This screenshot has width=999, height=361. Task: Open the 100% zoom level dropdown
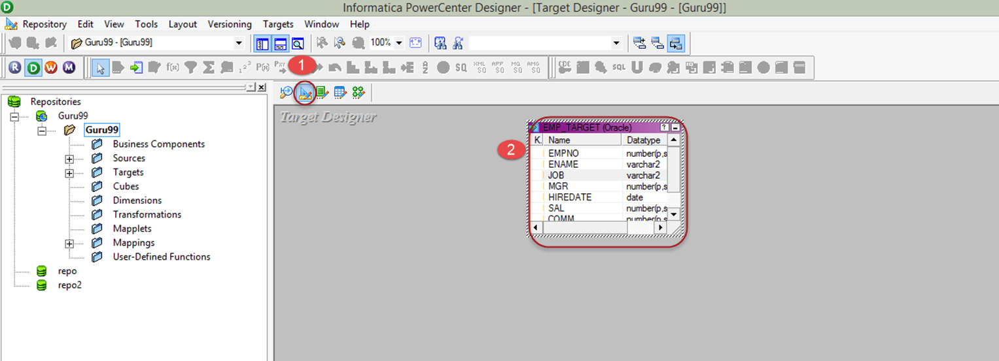pyautogui.click(x=399, y=43)
